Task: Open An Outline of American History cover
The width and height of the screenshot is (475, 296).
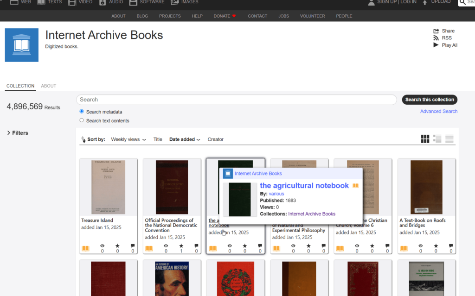Action: point(172,279)
